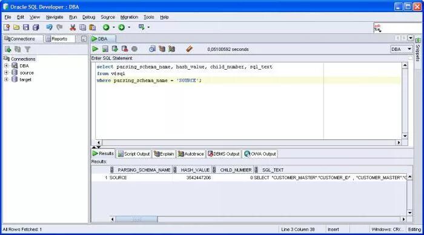Switch to the Autotrace results tab
The width and height of the screenshot is (424, 235).
pyautogui.click(x=191, y=154)
